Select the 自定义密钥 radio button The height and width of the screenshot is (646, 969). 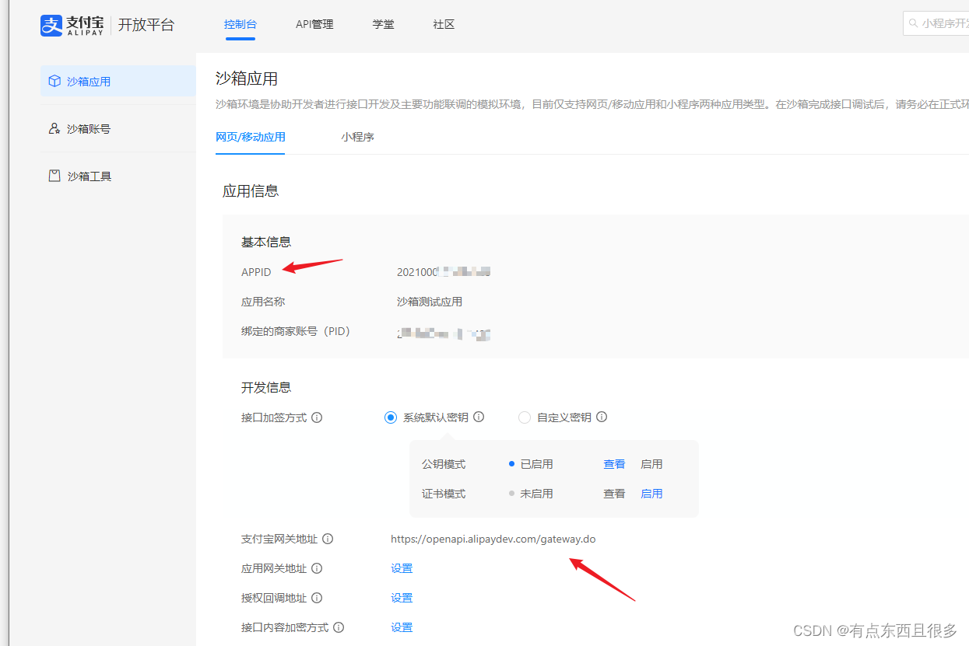click(x=525, y=417)
